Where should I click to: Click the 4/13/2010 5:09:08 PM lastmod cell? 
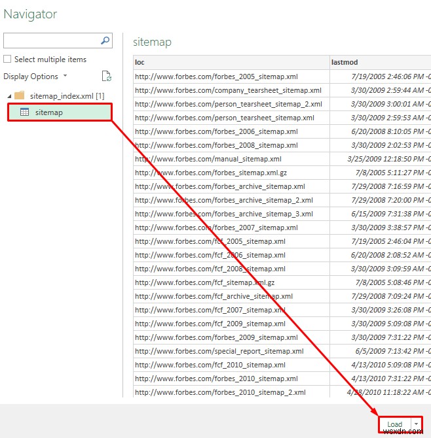point(381,365)
